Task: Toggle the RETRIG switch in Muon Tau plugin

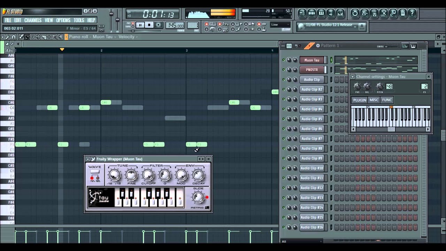Action: tap(207, 208)
